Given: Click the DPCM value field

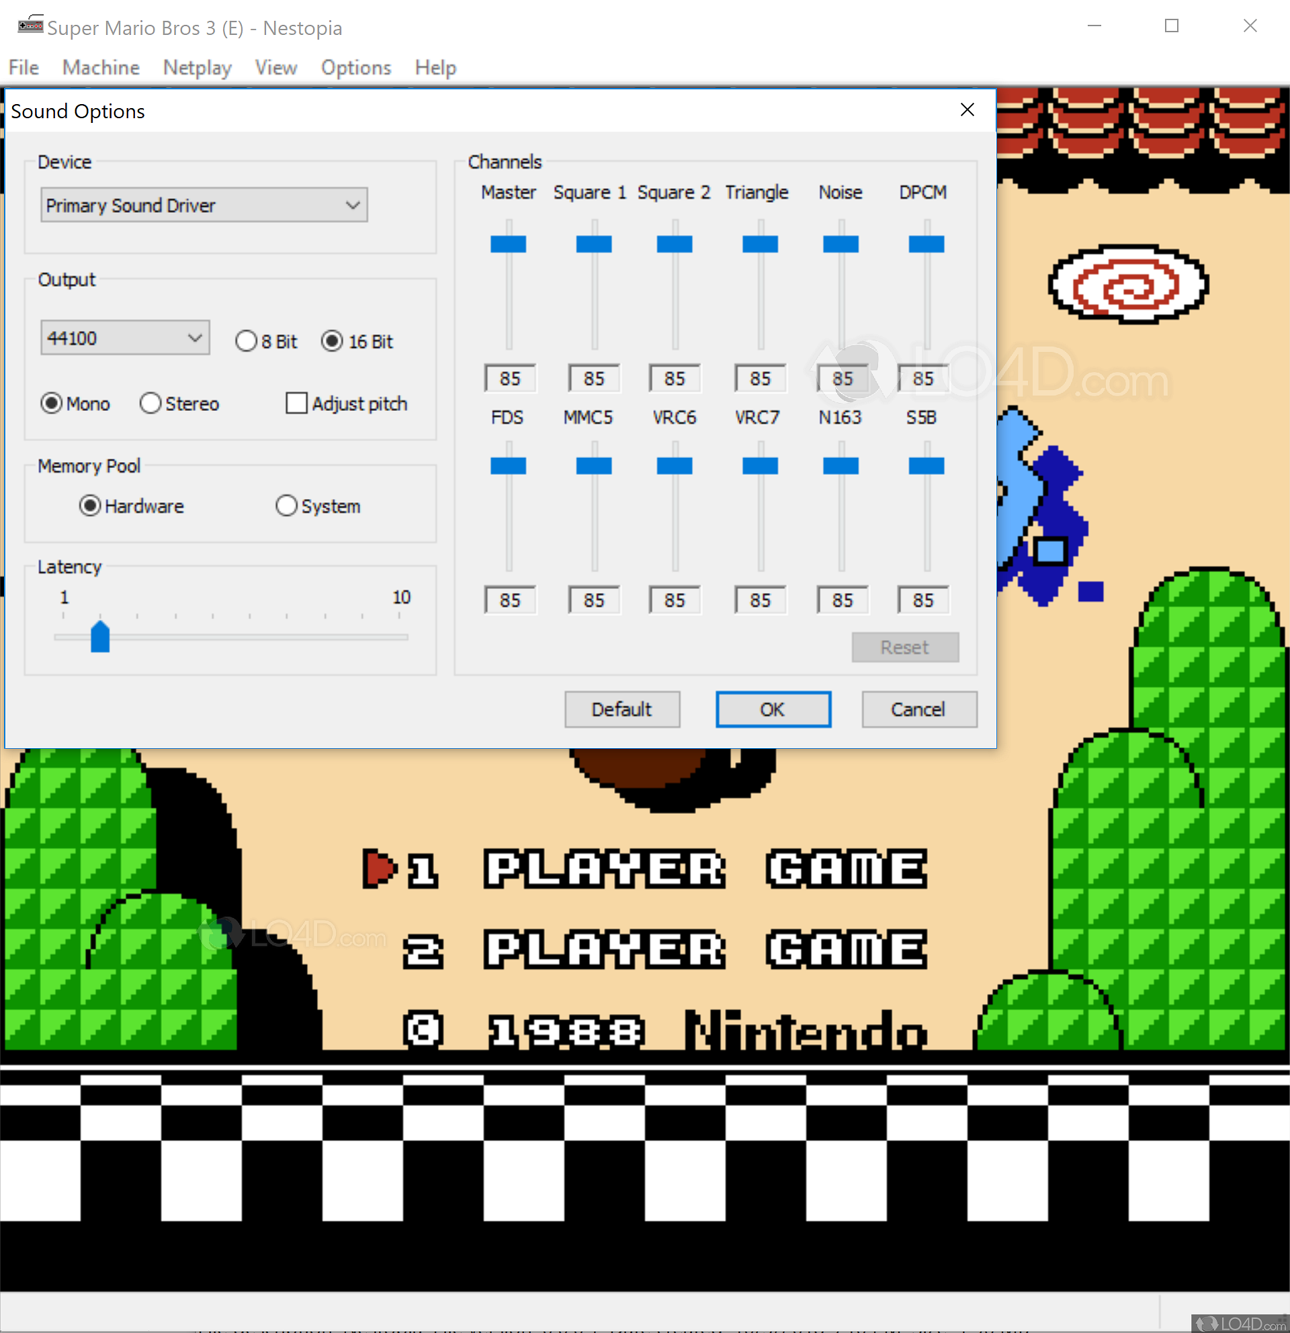Looking at the screenshot, I should pyautogui.click(x=923, y=378).
